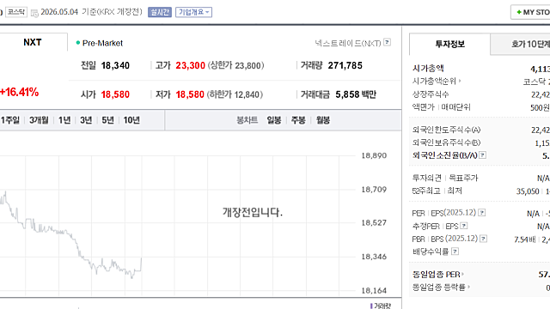Click the green plus on MY STOCK

(x=519, y=12)
